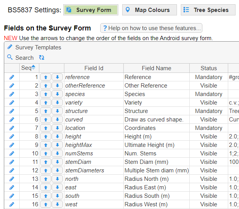Edit the west radius row
The height and width of the screenshot is (209, 239).
[x=12, y=204]
